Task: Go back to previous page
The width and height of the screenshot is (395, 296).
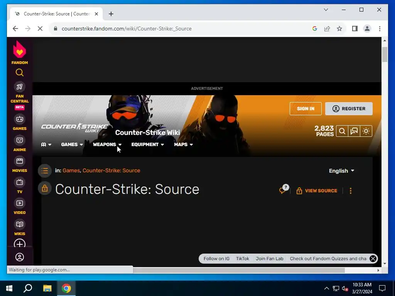Action: coord(15,29)
